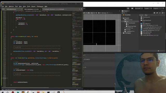Open the Edit menu in Sublime Text
166x93 pixels.
pyautogui.click(x=6, y=6)
